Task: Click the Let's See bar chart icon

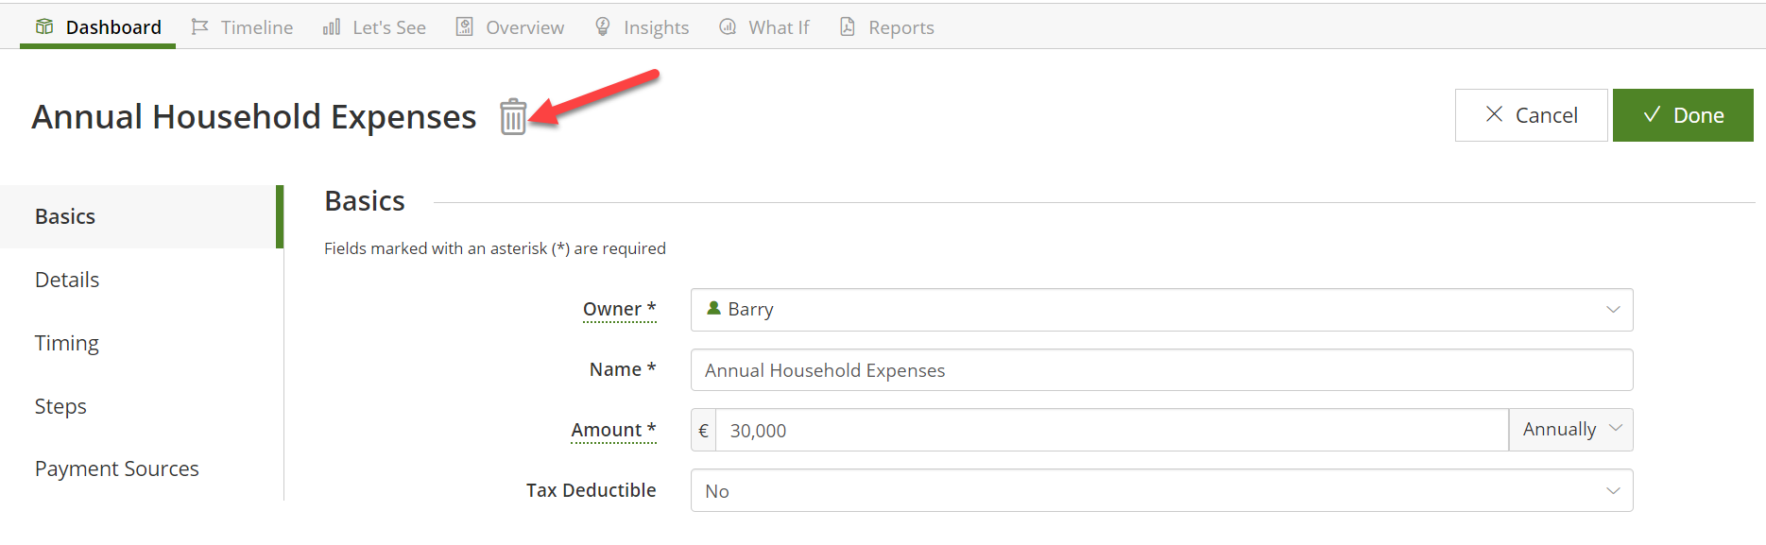Action: (332, 26)
